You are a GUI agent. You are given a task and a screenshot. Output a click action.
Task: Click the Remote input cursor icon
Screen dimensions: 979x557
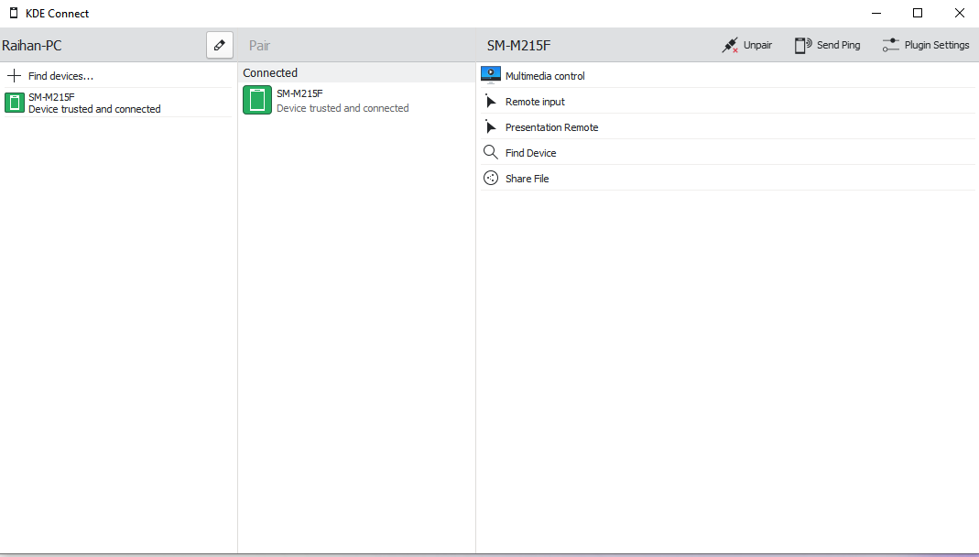pyautogui.click(x=491, y=101)
